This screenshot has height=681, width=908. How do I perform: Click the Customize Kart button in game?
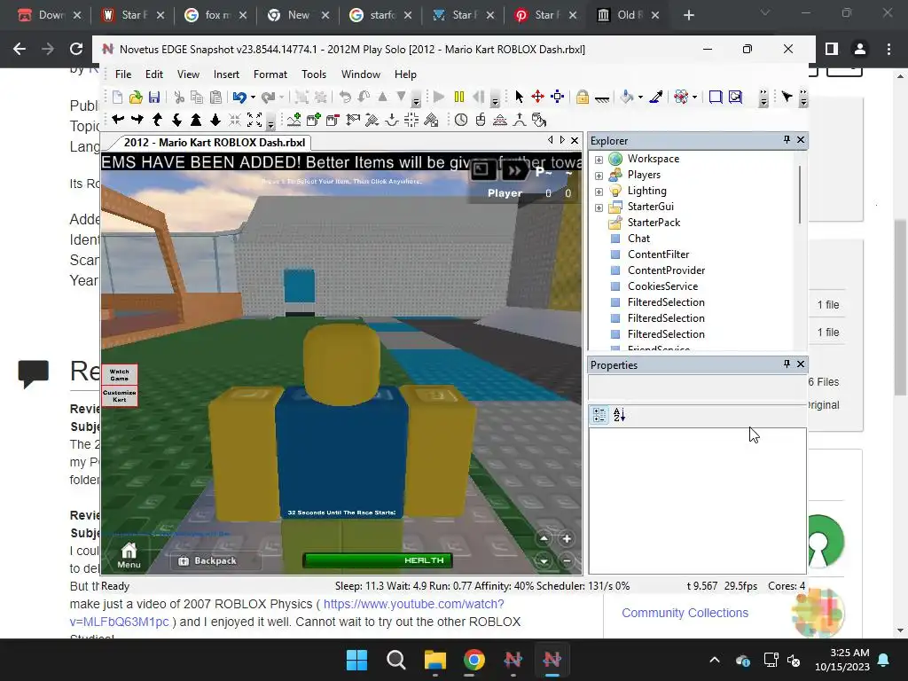click(120, 395)
